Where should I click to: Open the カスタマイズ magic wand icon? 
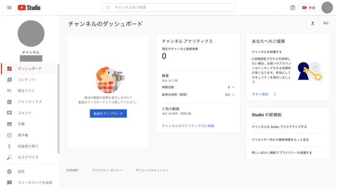(9, 157)
